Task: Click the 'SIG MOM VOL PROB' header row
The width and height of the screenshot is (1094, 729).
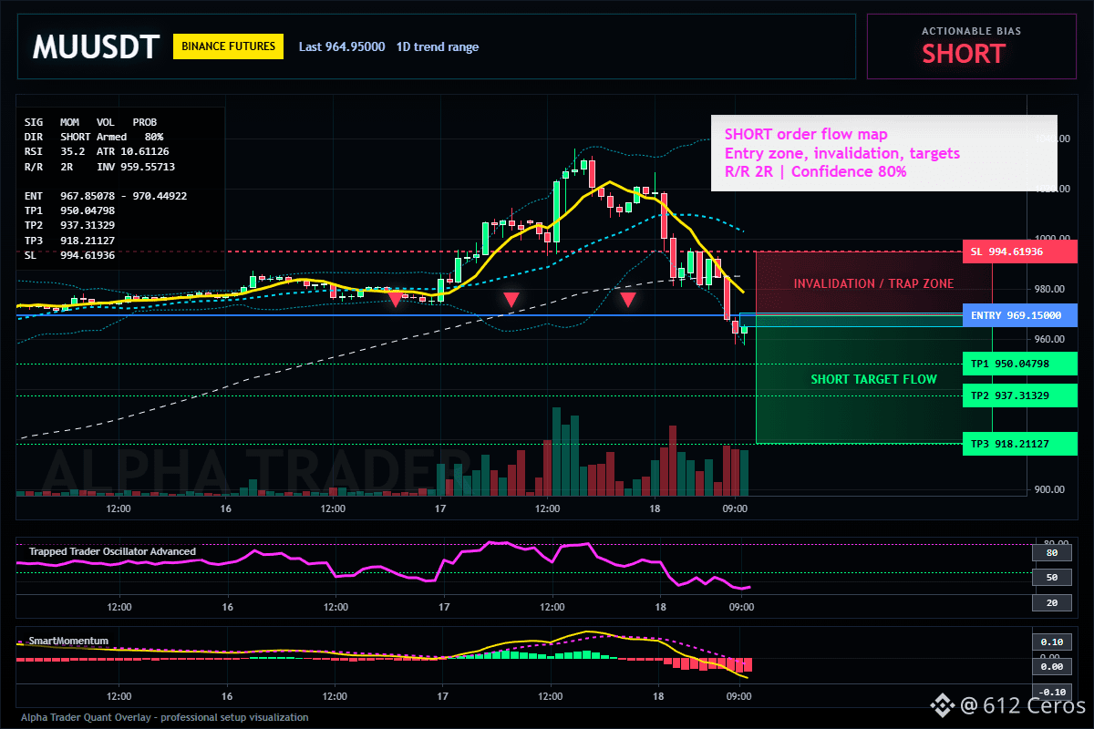Action: (x=90, y=121)
